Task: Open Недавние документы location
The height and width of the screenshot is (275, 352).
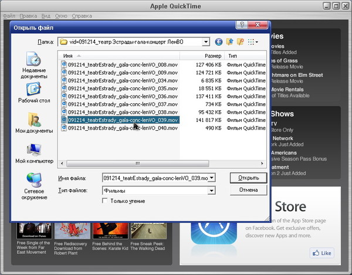Action: tap(34, 65)
